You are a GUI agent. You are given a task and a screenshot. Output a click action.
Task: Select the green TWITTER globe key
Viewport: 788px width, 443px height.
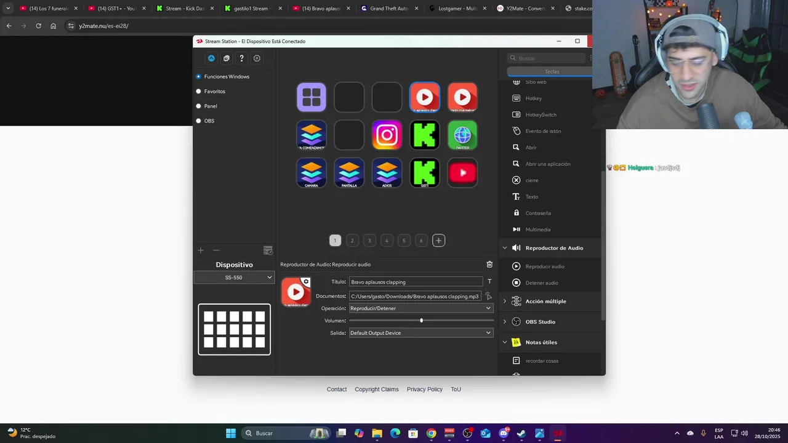(x=462, y=135)
